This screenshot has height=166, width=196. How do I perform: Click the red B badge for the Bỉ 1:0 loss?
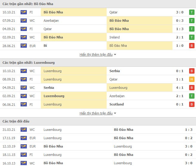tap(192, 46)
